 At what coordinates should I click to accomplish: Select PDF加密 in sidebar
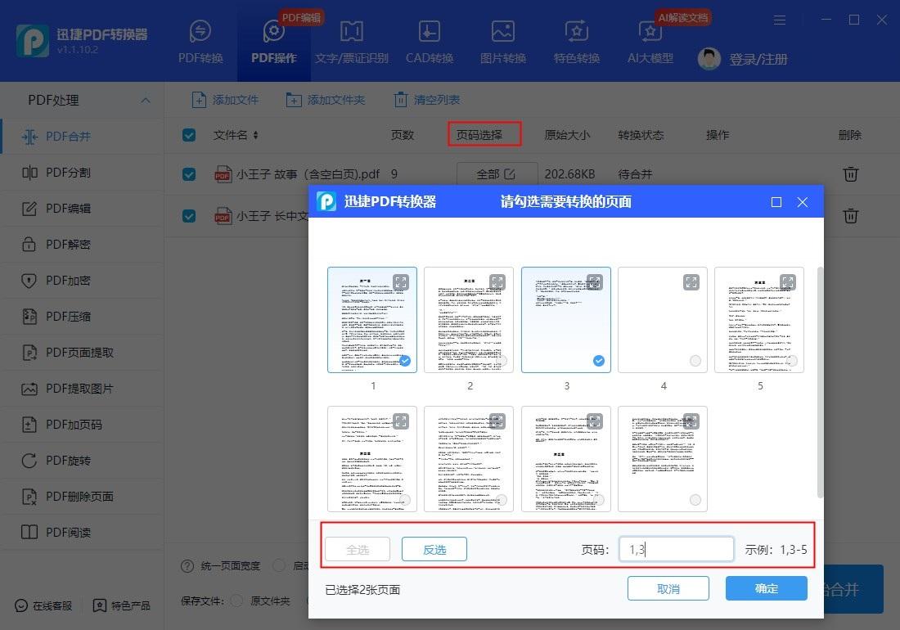point(82,281)
